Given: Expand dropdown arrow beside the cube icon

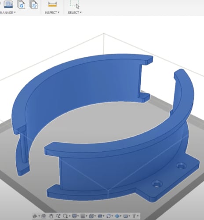Looking at the screenshot, I should tap(95, 216).
